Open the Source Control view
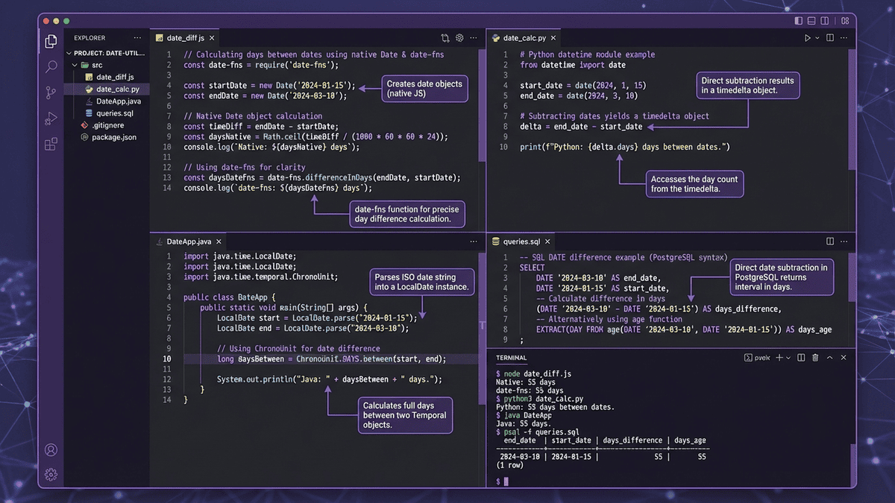This screenshot has height=503, width=895. click(x=51, y=92)
